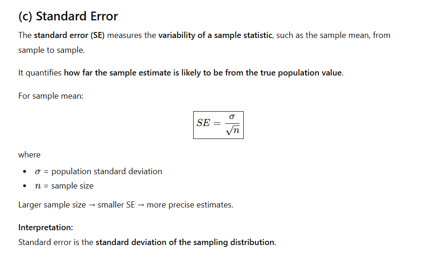The width and height of the screenshot is (423, 258).
Task: Click the words "It quantifies"
Action: [39, 73]
